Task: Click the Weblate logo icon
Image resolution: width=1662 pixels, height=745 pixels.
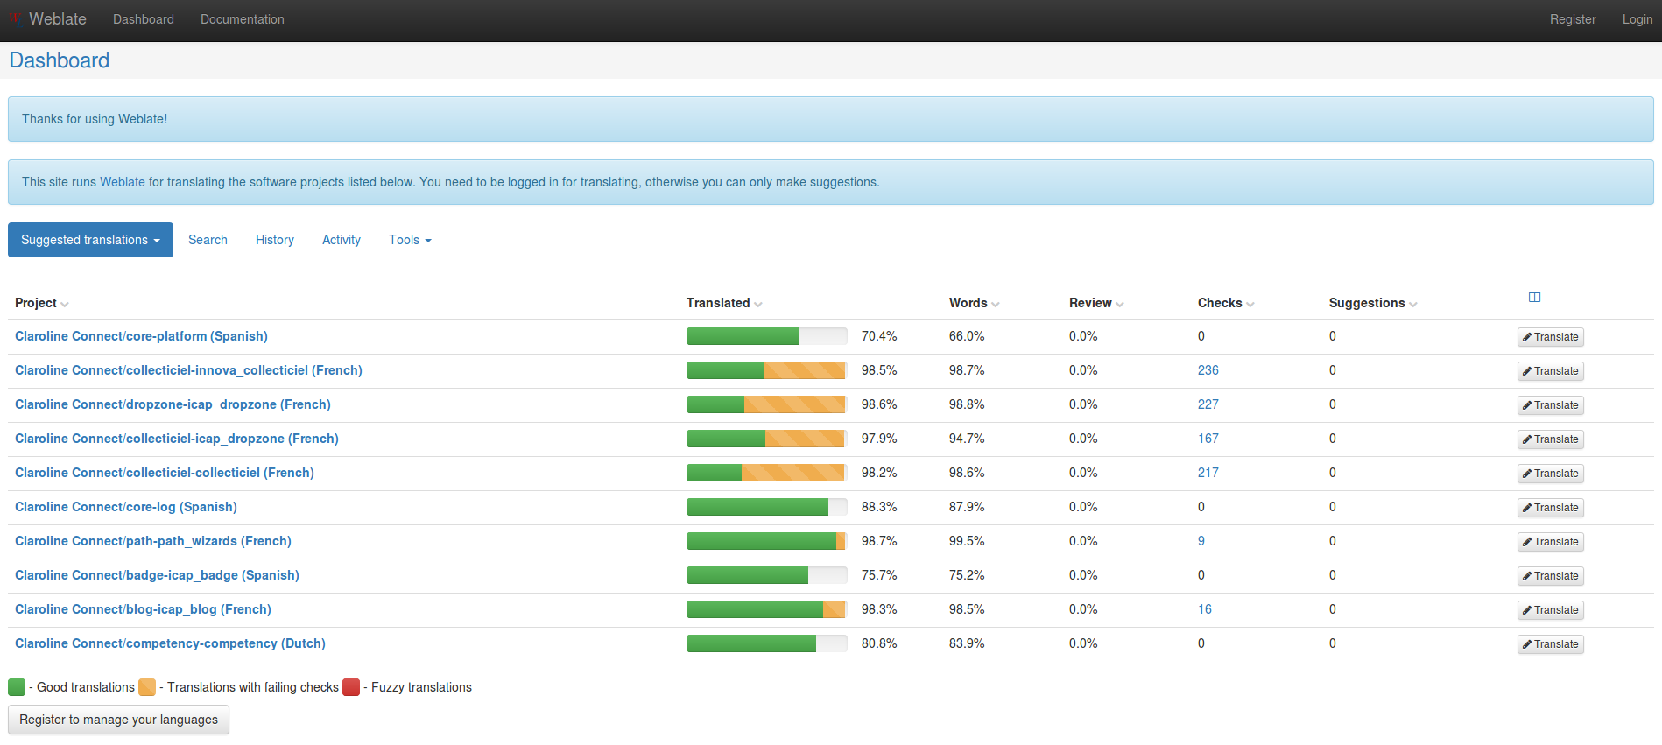Action: click(15, 19)
